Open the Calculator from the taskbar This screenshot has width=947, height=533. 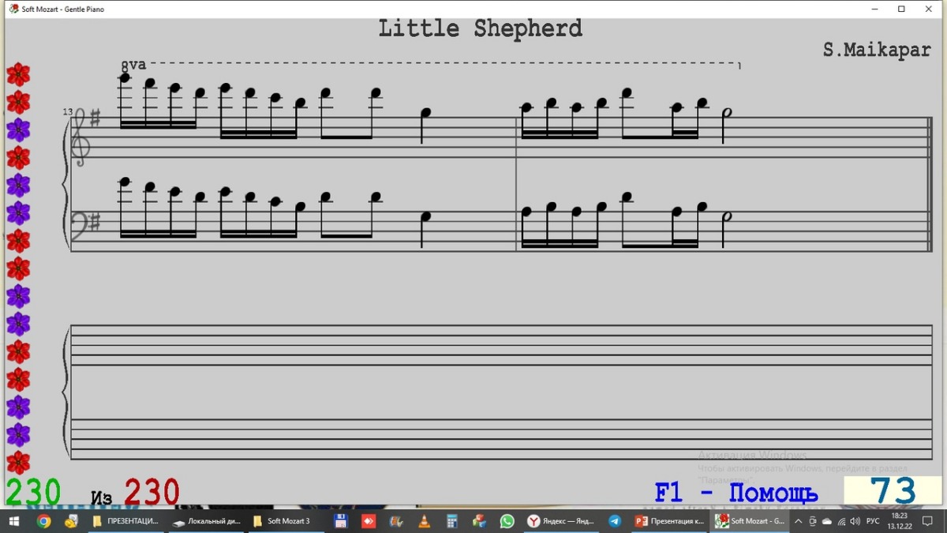451,521
